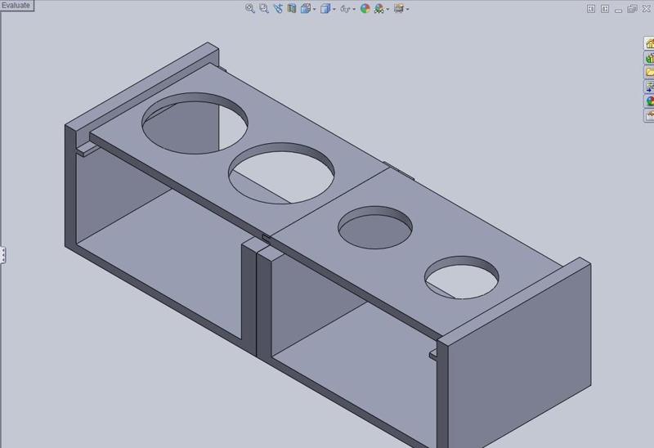Open the SolidWorks Resources home tab

coord(649,43)
